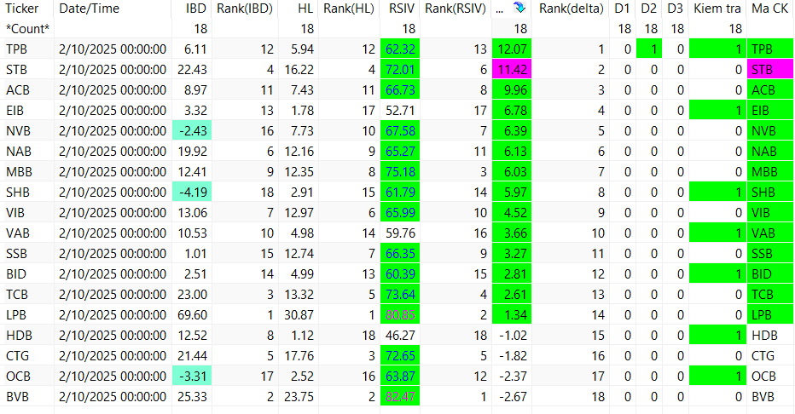Sort by the Ticker column header
This screenshot has width=795, height=414.
click(22, 9)
